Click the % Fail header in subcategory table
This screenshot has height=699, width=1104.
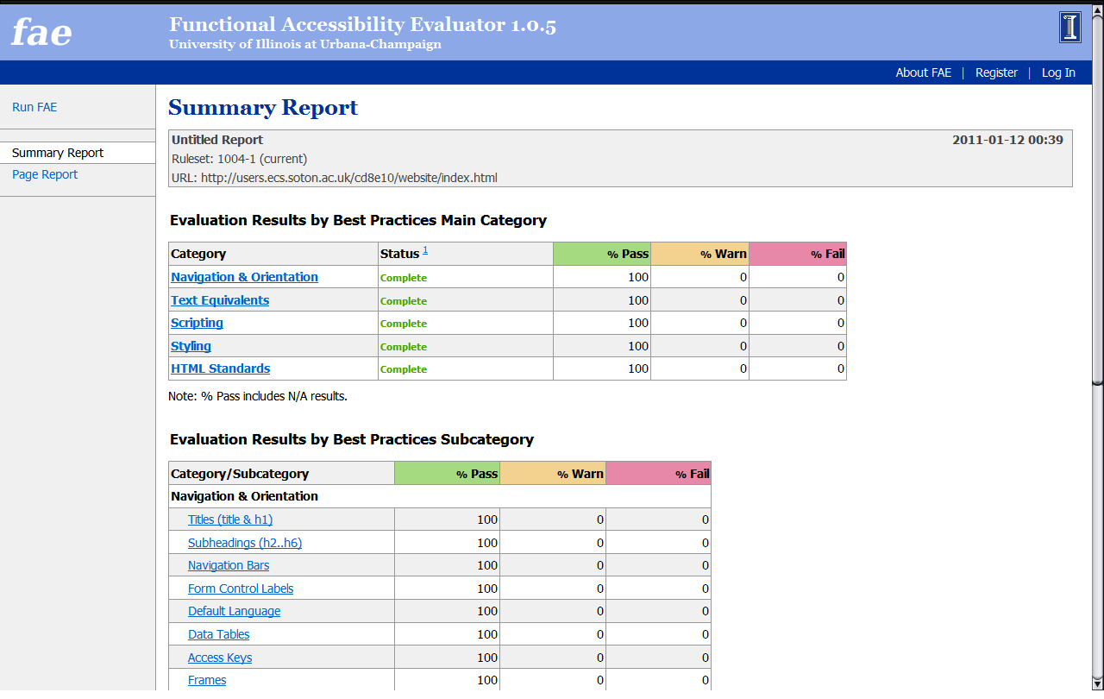click(658, 474)
